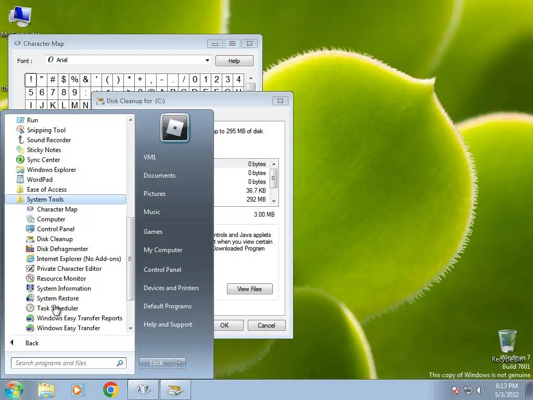
Task: Cancel the Disk Cleanup dialog
Action: point(266,325)
